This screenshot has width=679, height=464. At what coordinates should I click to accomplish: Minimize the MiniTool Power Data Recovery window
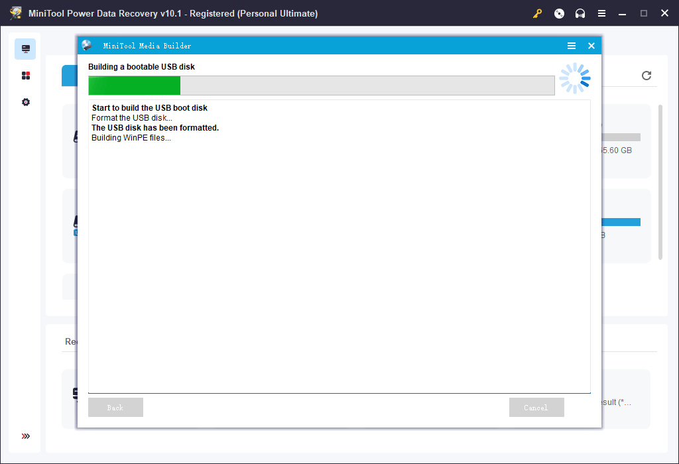(x=622, y=13)
